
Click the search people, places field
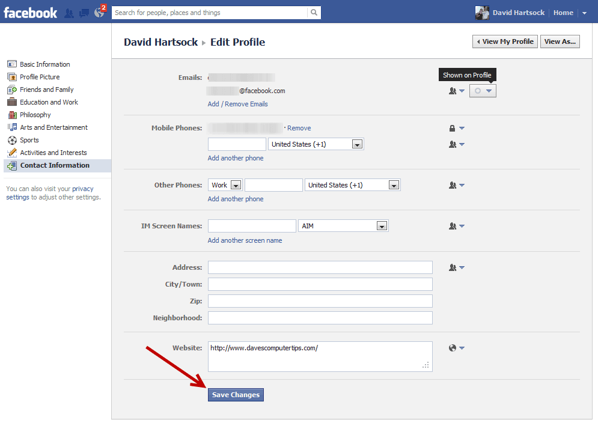pyautogui.click(x=210, y=13)
